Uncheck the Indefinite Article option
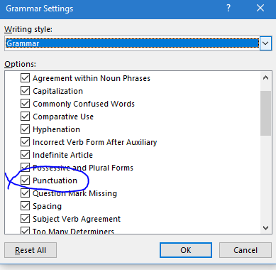This screenshot has height=270, width=276. pyautogui.click(x=25, y=155)
